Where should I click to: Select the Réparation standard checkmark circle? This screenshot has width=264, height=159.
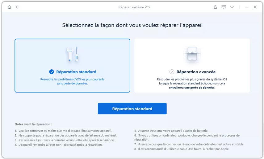coord(51,72)
